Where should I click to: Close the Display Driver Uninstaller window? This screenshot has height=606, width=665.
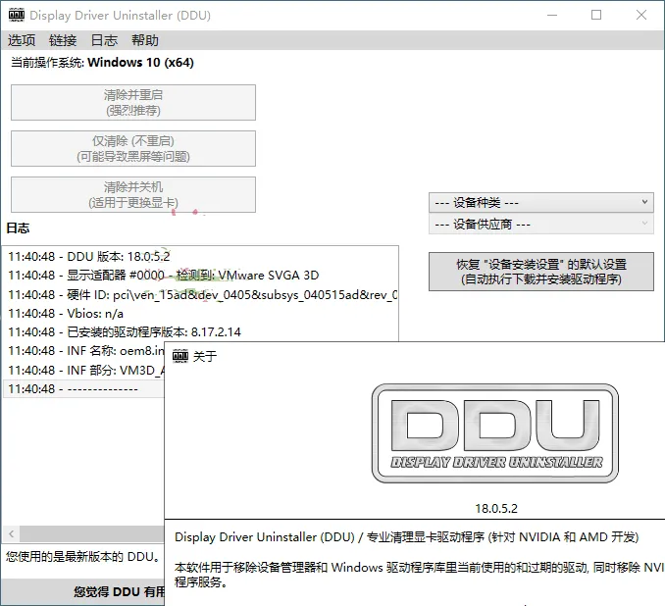pyautogui.click(x=641, y=16)
